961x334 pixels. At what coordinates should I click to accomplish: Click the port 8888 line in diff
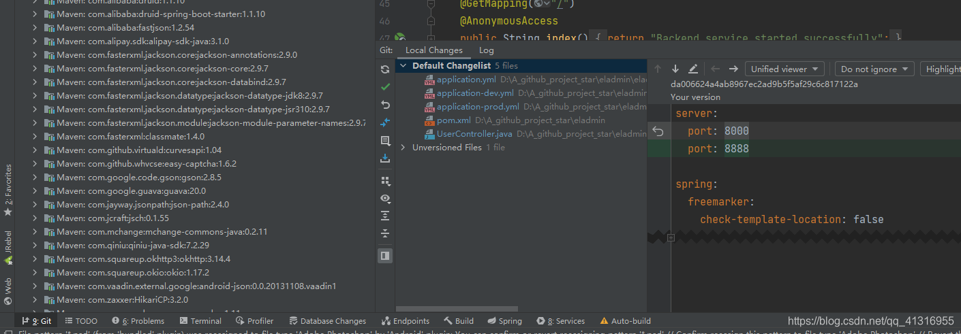click(804, 149)
